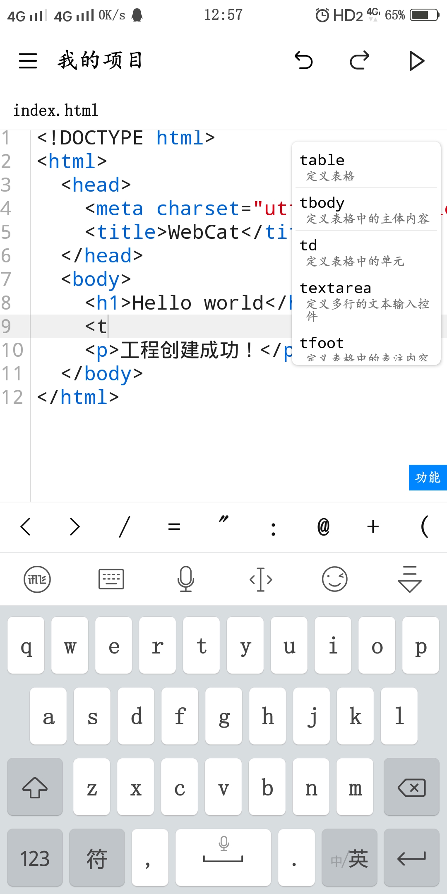447x894 pixels.
Task: Insert the plus symbol shortcut
Action: pos(373,527)
